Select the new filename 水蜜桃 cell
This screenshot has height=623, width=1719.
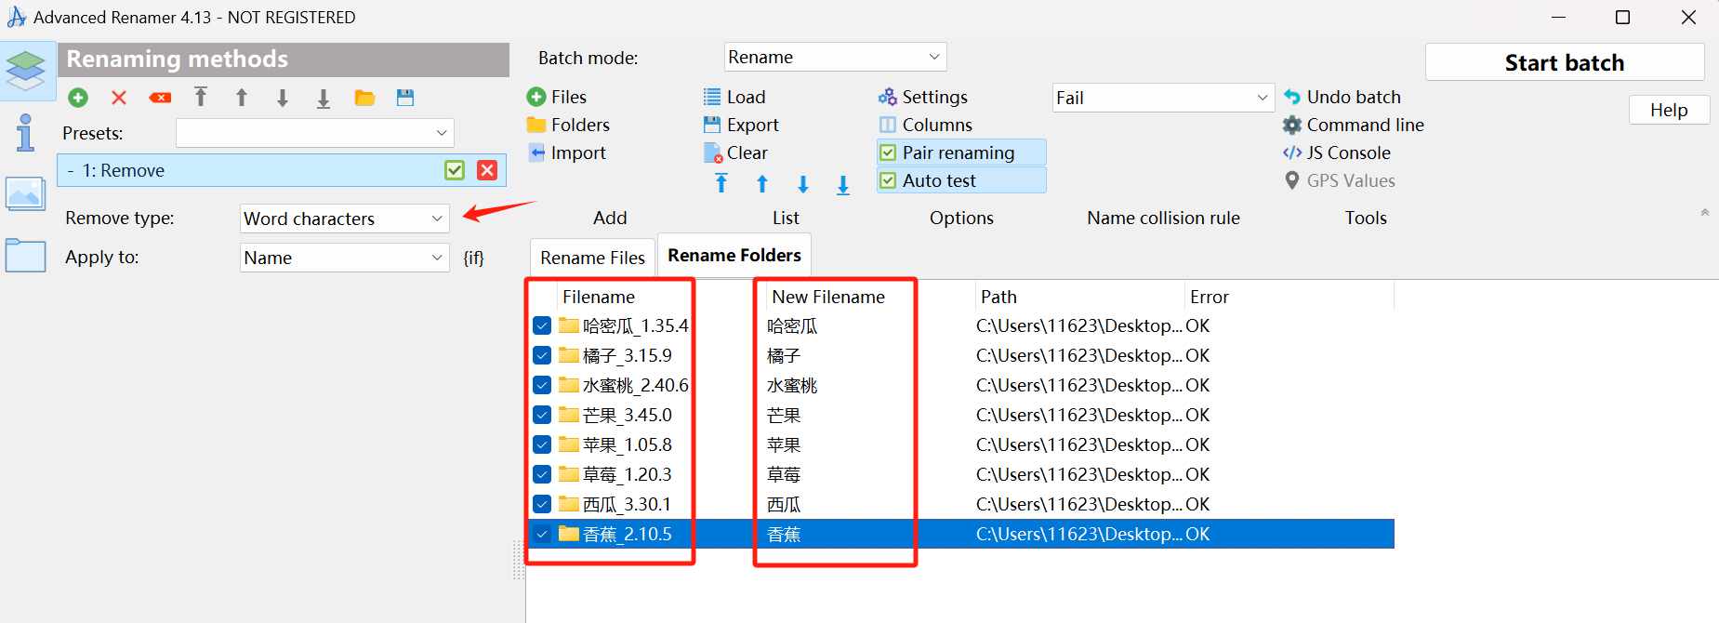coord(792,385)
